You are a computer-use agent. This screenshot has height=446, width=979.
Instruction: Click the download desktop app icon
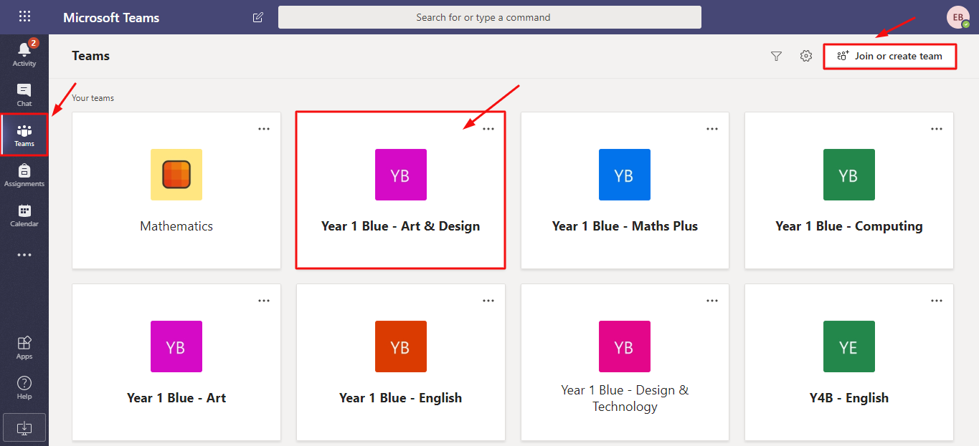(x=24, y=427)
